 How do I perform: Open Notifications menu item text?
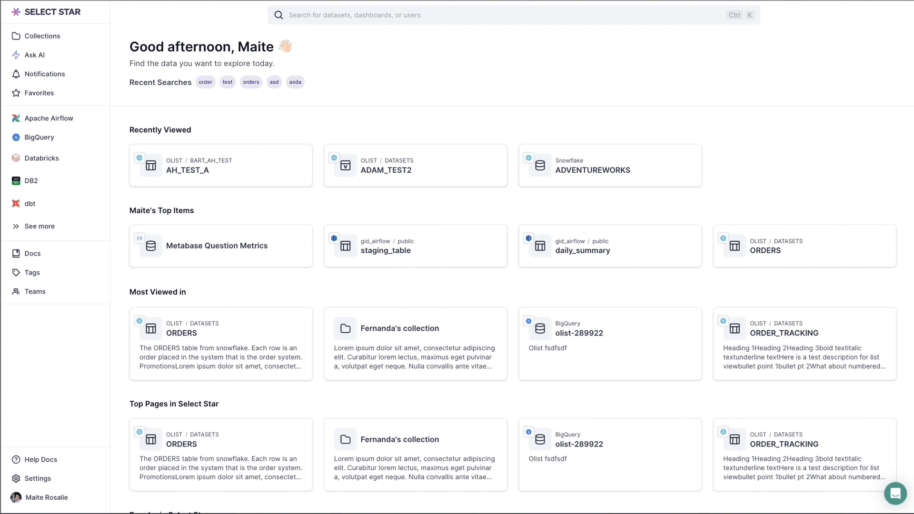(x=45, y=74)
